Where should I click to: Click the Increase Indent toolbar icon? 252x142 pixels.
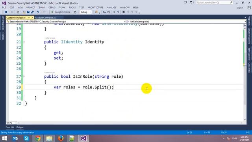(x=109, y=12)
